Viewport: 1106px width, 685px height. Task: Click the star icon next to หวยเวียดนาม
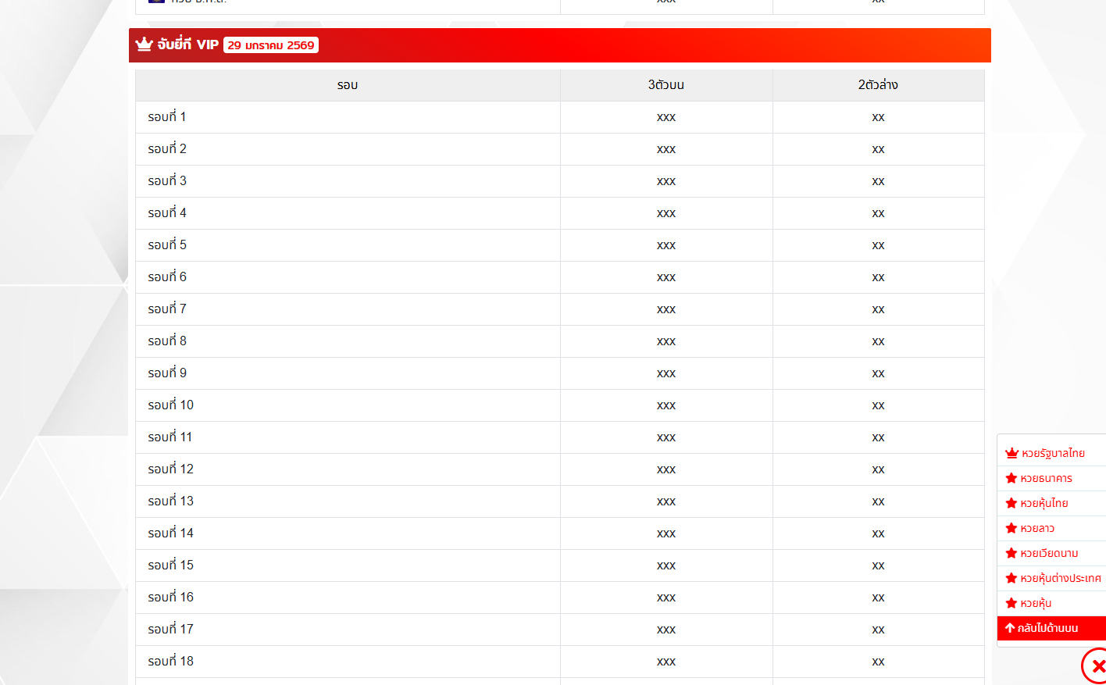(1011, 553)
